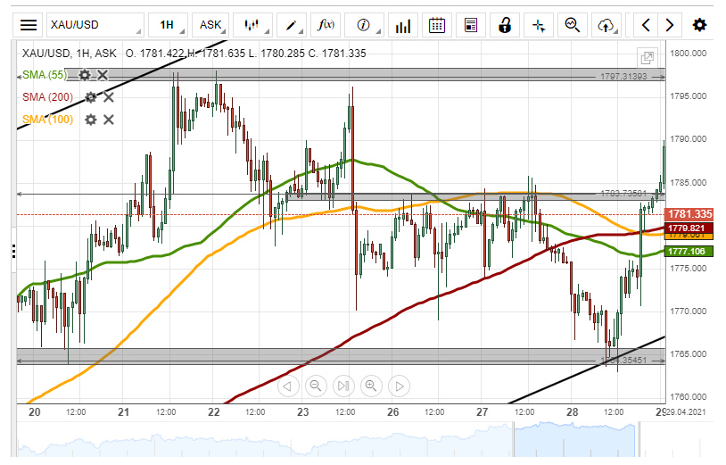Click the volume bars icon
726x465 pixels.
tap(403, 25)
